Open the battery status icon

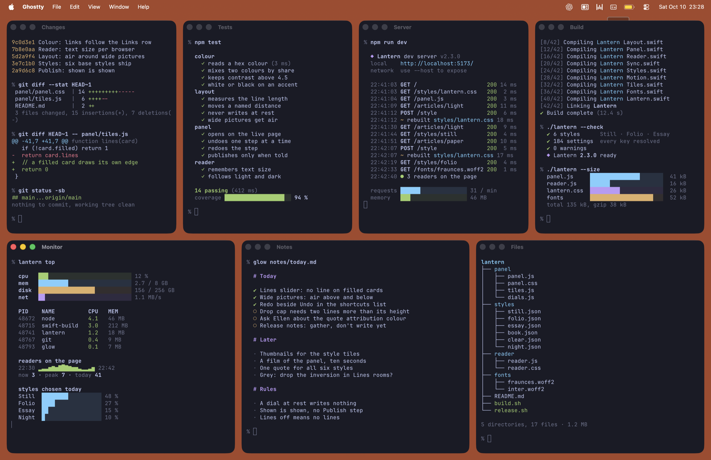tap(629, 7)
